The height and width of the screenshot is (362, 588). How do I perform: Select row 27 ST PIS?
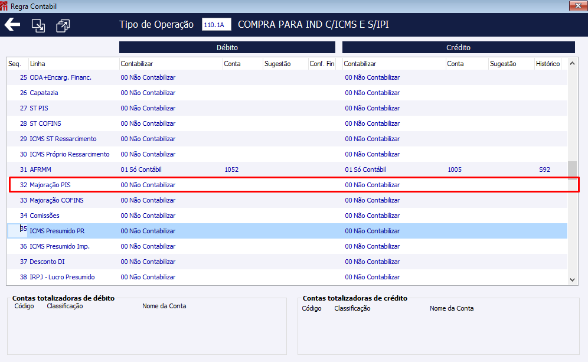pos(288,108)
